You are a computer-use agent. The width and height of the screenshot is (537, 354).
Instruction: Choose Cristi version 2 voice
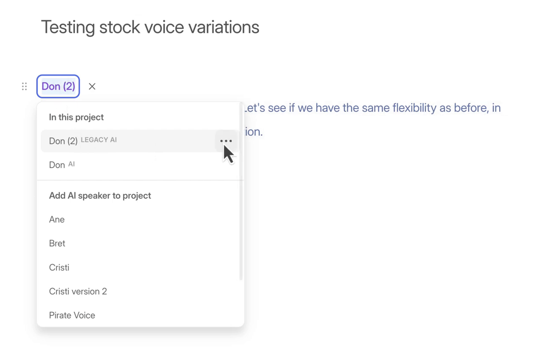click(x=78, y=291)
